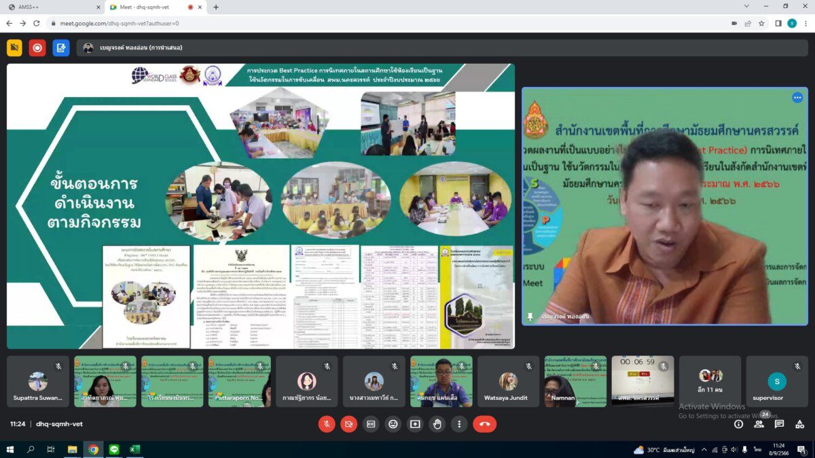Unmute the microphone in Meet controls
815x458 pixels.
327,424
